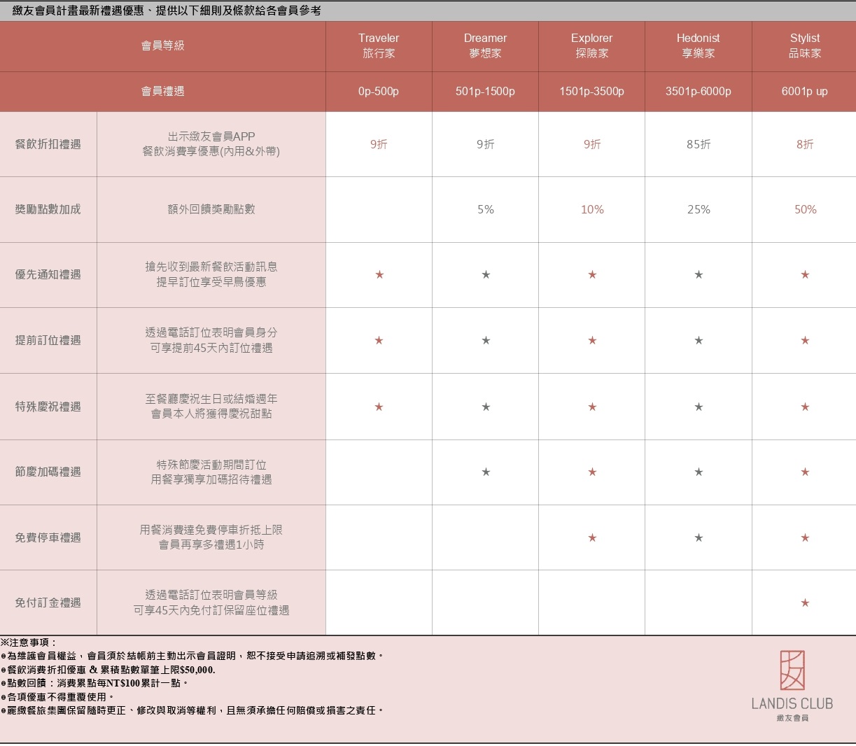Click the 8折 discount for Stylist
This screenshot has height=746, width=856.
click(x=805, y=144)
